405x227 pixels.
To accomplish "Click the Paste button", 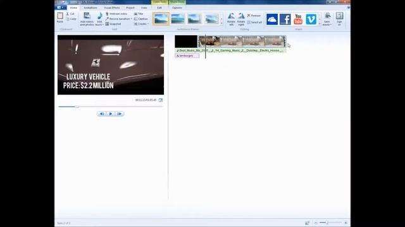I will click(x=60, y=18).
